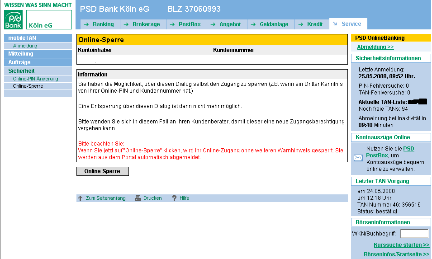Open the Brokerage tab
The height and width of the screenshot is (259, 432).
[x=143, y=24]
